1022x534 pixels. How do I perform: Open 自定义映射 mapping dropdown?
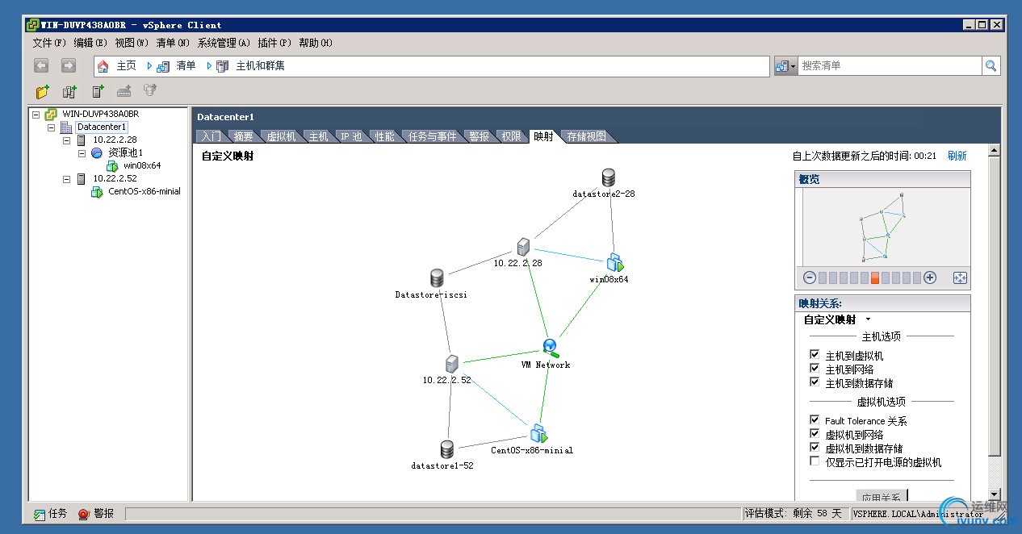coord(869,320)
